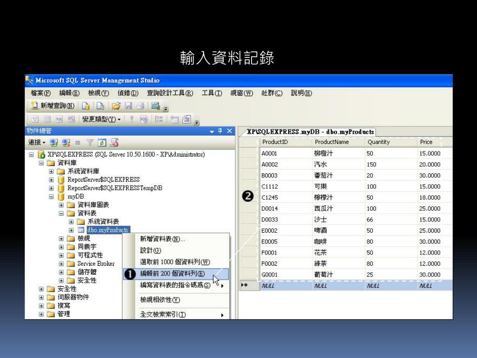Choose 選取前 1000 個資料列(W) from context menu
This screenshot has width=477, height=358.
click(x=176, y=262)
